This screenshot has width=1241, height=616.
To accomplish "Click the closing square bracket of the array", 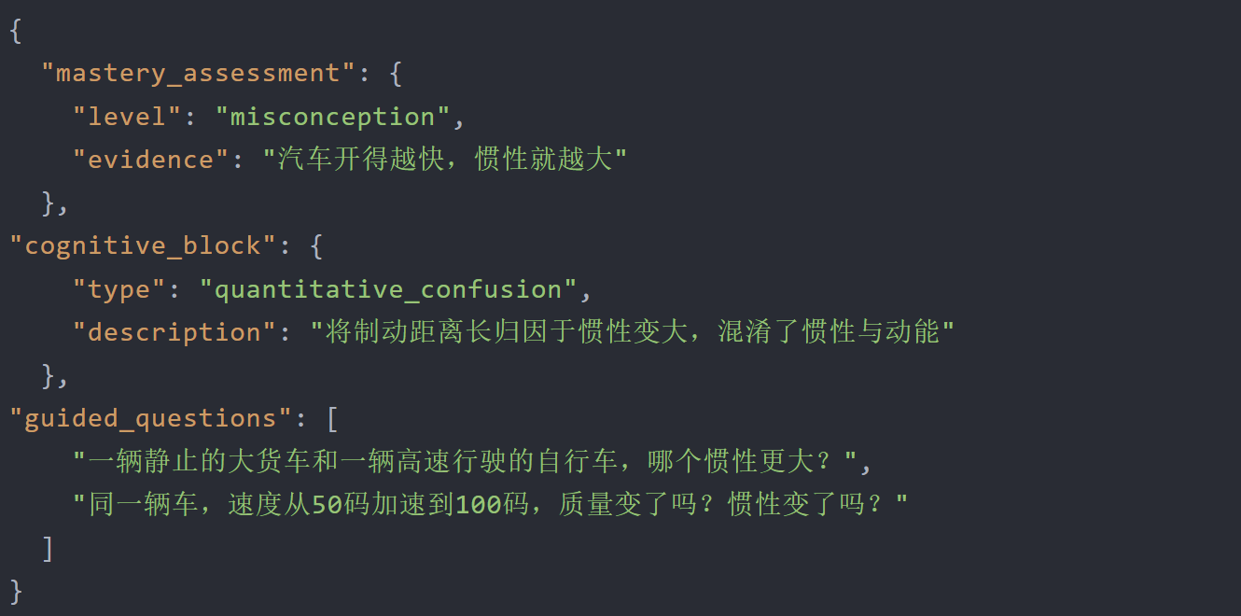I will coord(48,548).
